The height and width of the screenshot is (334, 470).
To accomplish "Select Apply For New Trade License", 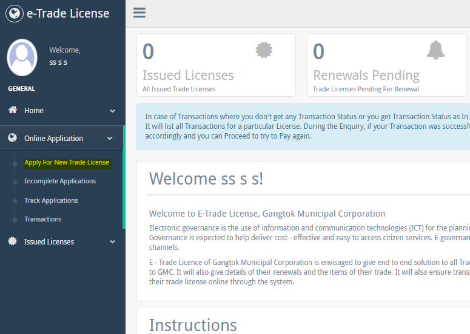I will 67,162.
